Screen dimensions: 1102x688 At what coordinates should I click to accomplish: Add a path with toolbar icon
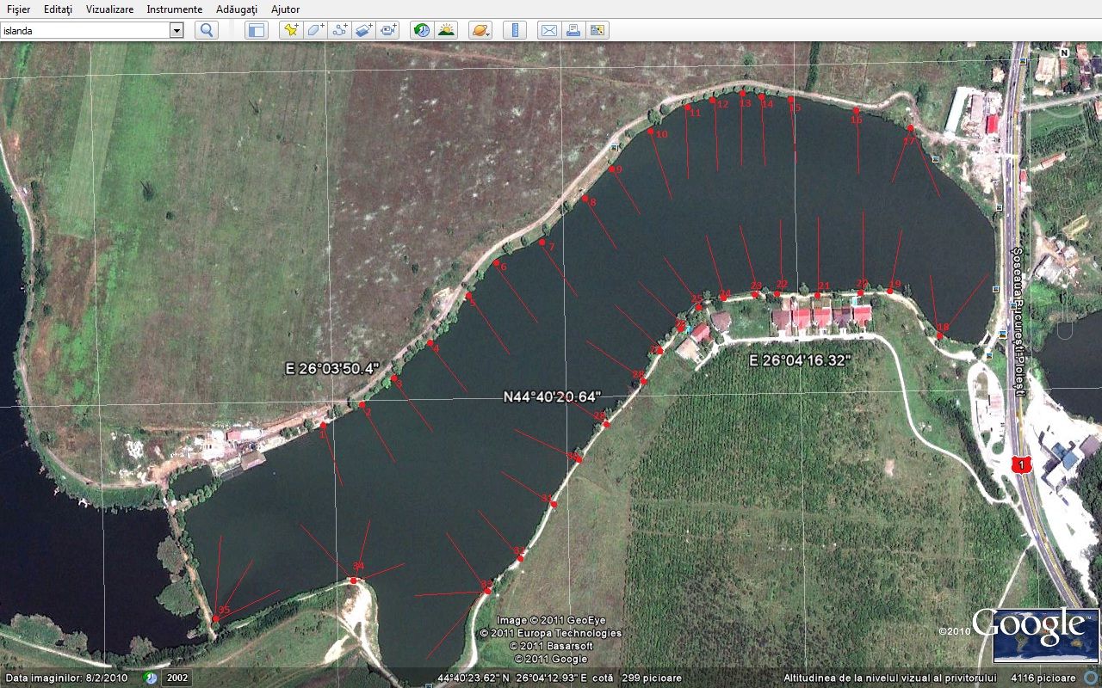(339, 30)
